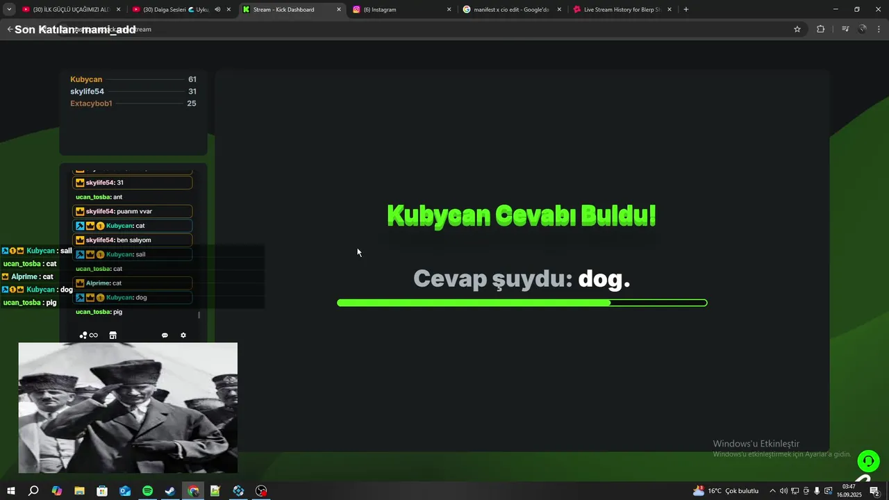889x500 pixels.
Task: Click the chat scrollbar thumb
Action: (199, 315)
